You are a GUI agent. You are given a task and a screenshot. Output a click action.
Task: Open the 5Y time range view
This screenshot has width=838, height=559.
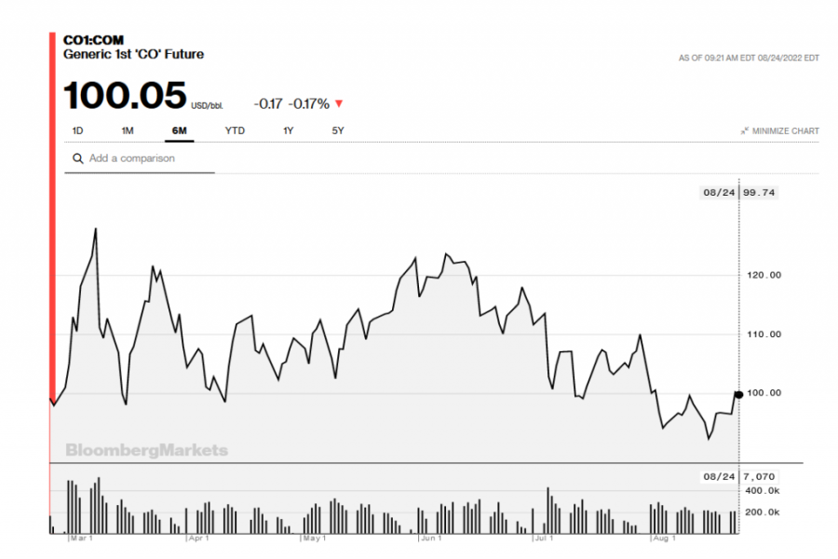click(x=338, y=131)
